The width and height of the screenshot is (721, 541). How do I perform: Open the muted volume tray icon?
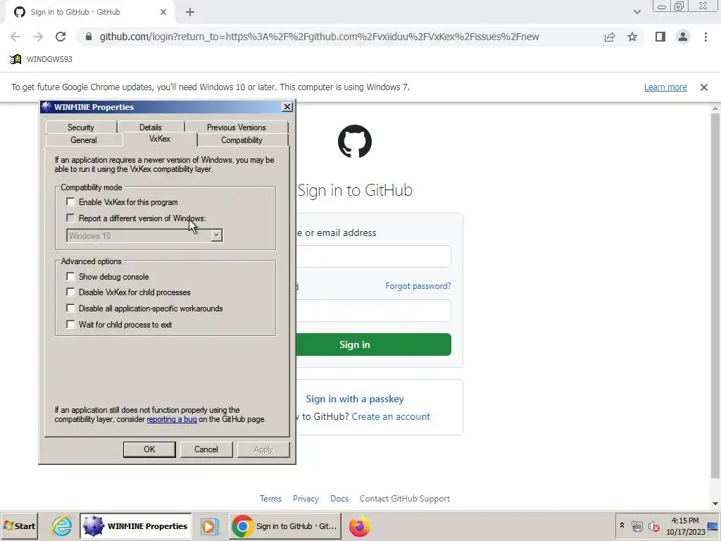click(653, 526)
